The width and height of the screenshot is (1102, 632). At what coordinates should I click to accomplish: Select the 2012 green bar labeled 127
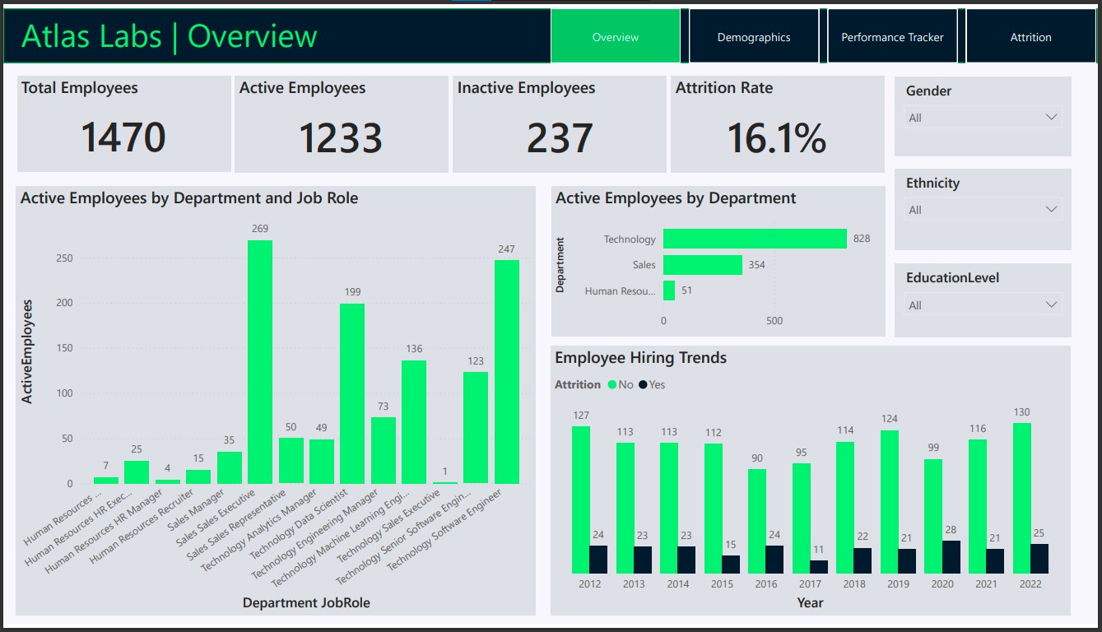coord(581,500)
